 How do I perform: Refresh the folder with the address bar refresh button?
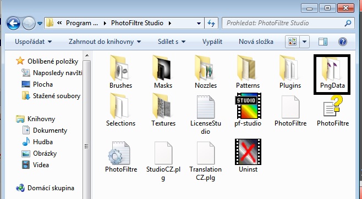pos(211,23)
